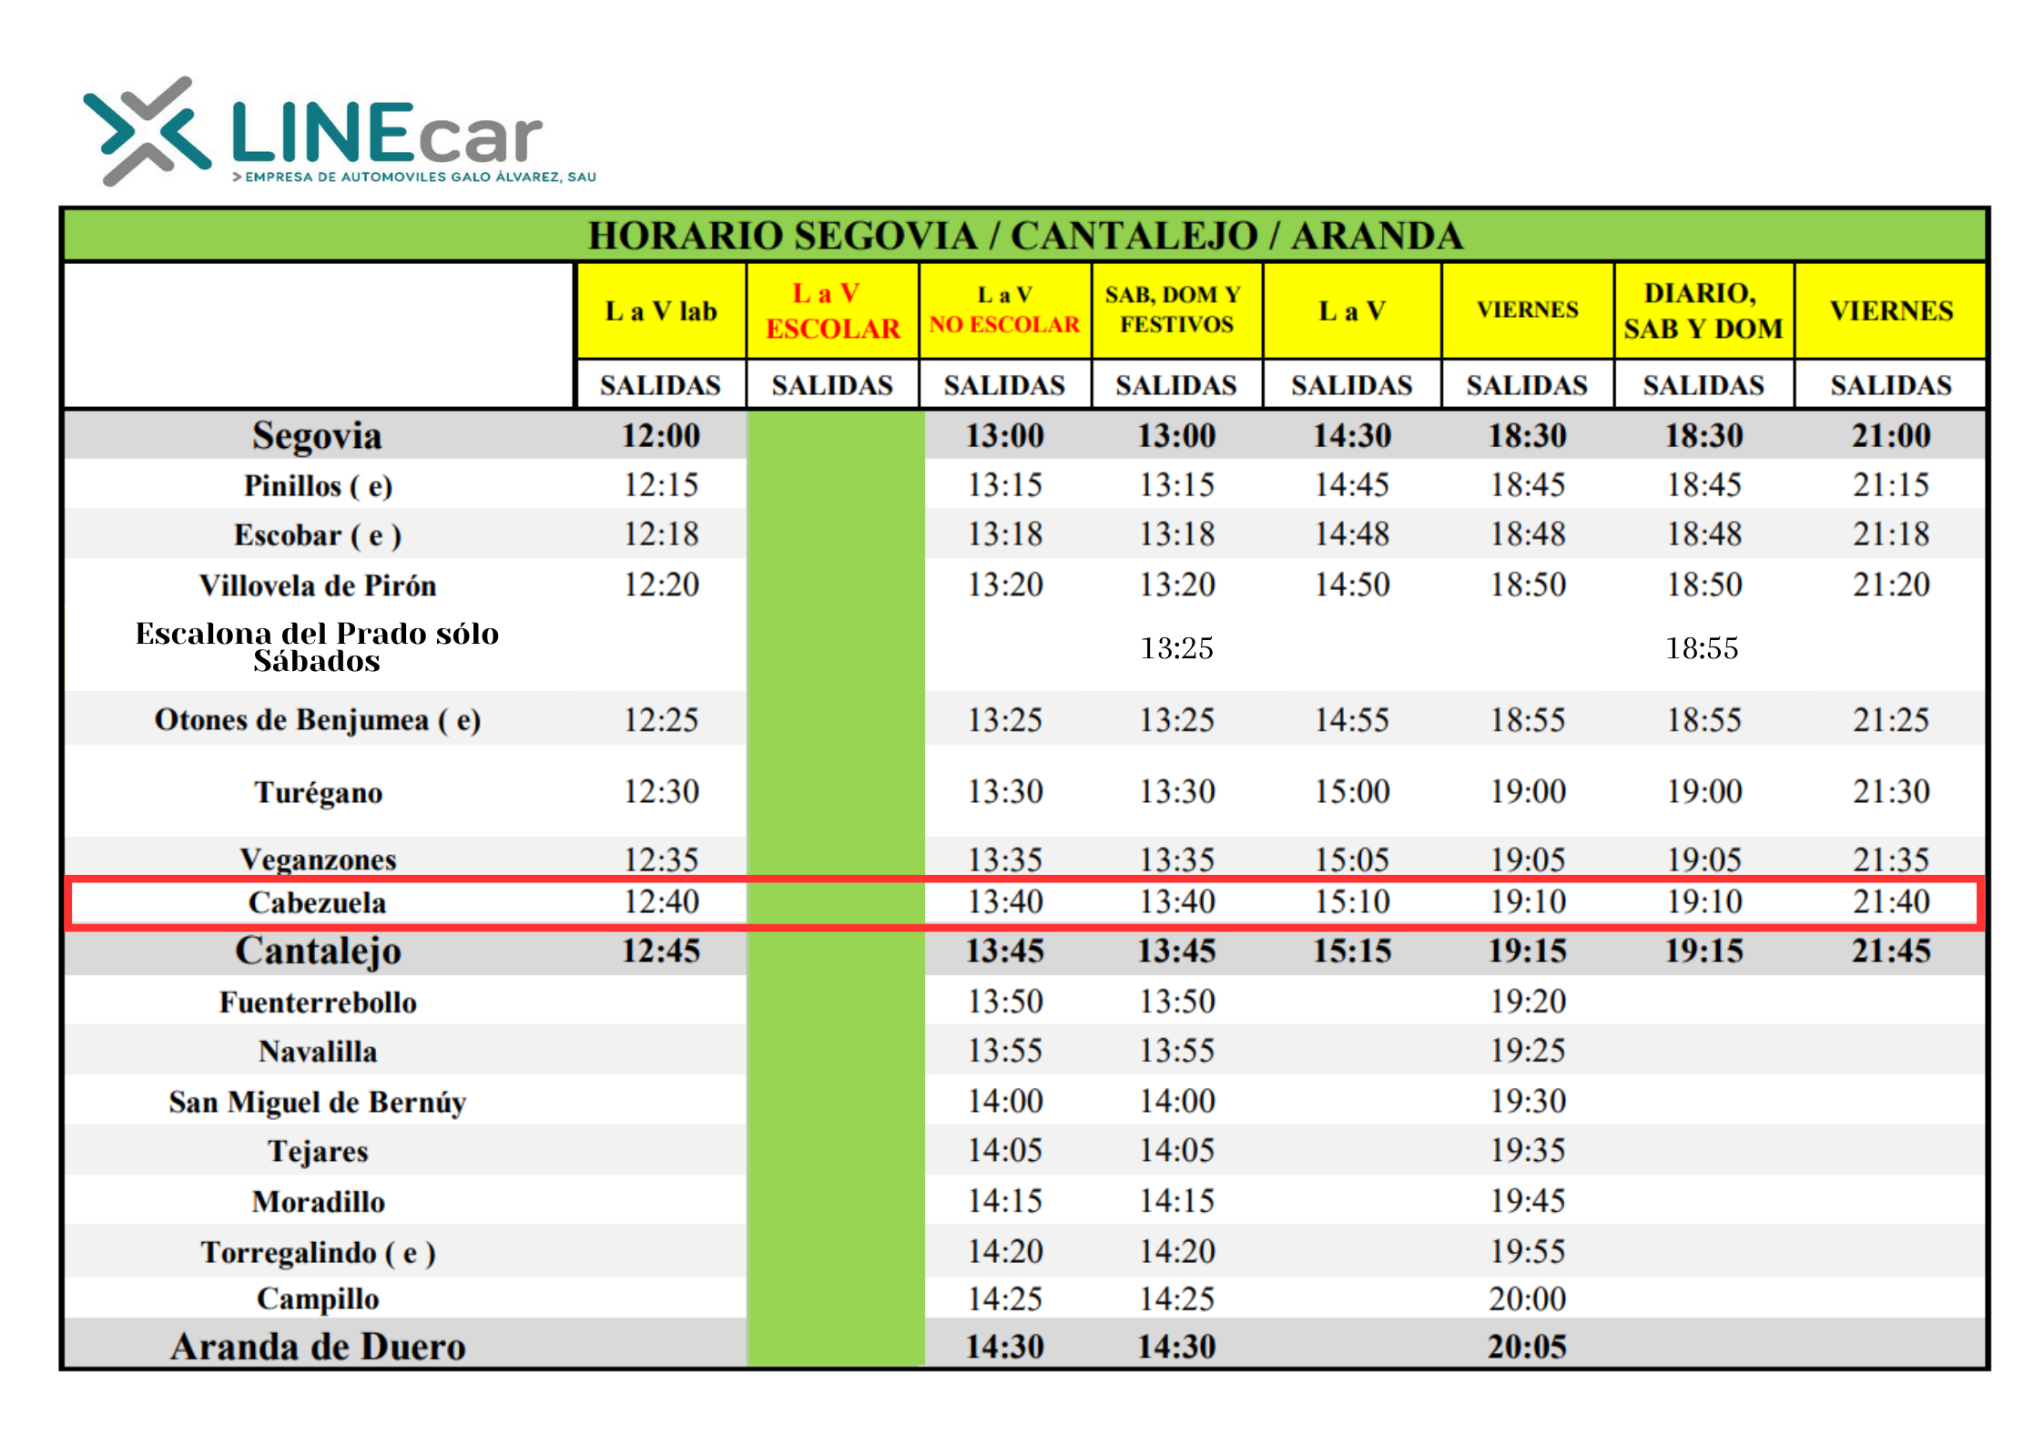The height and width of the screenshot is (1445, 2044).
Task: Click Escalona del Prado sólo Sábados label
Action: [x=317, y=646]
